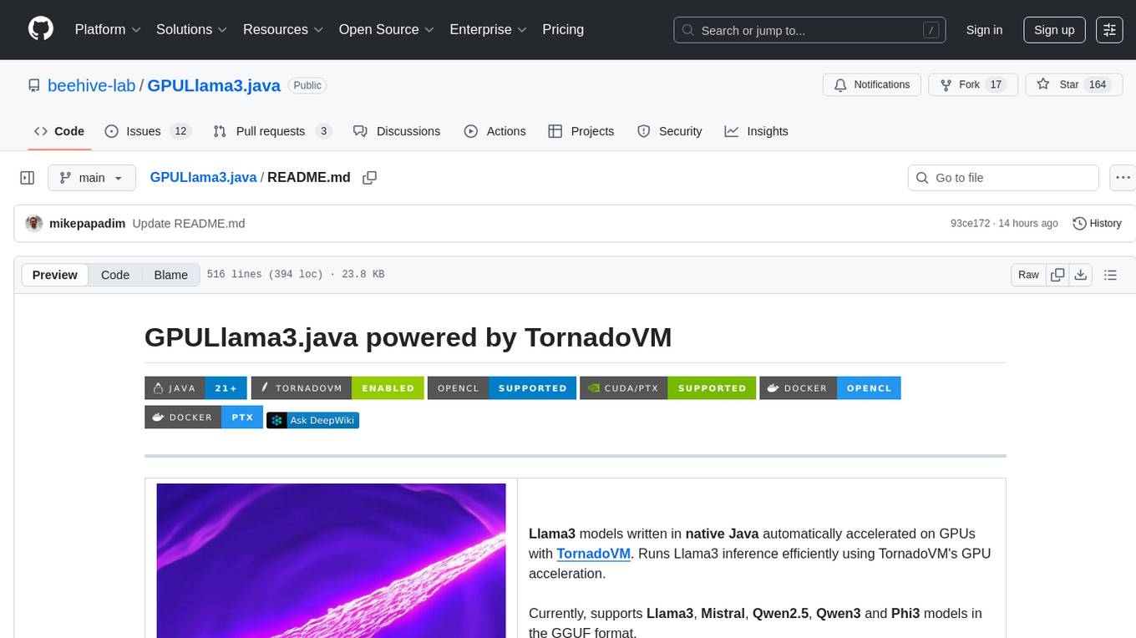Click the Docker OpenCL badge
The width and height of the screenshot is (1136, 638).
[x=830, y=388]
